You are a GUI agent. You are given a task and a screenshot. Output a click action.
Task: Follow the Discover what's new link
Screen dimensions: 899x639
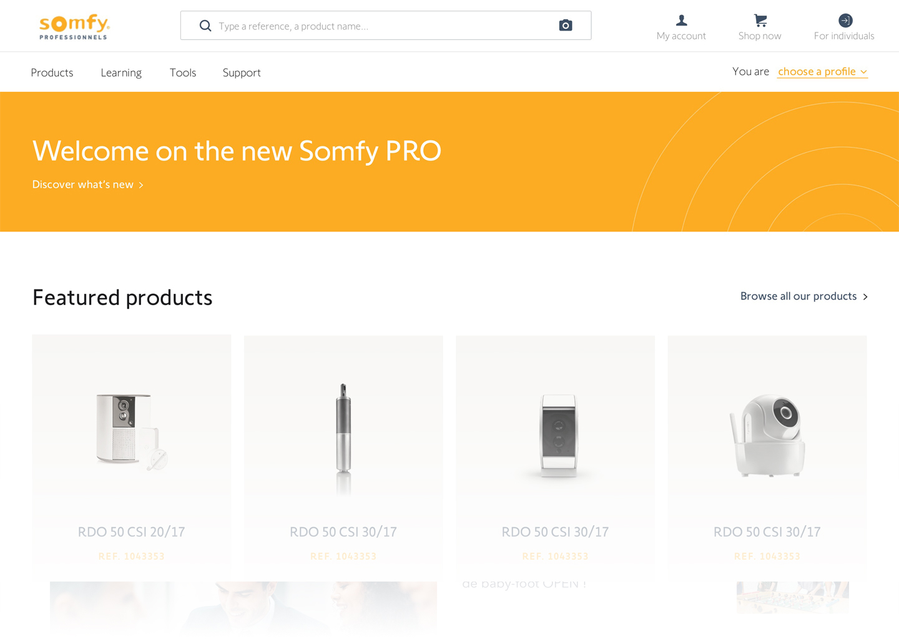tap(83, 185)
